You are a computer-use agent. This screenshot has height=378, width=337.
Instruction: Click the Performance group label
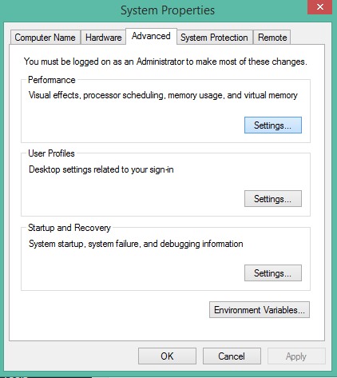pos(52,80)
